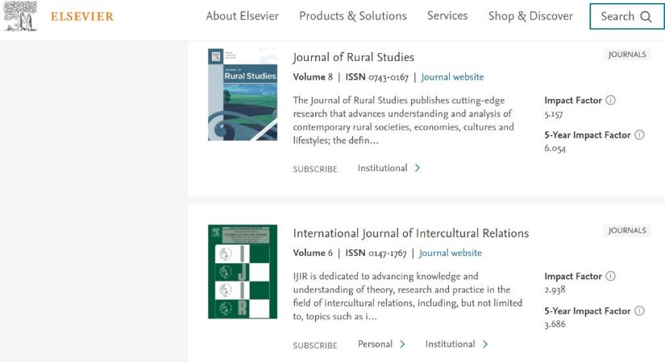Click 5-Year Impact Factor info icon for Intercultural Relations
The width and height of the screenshot is (665, 362).
[639, 311]
